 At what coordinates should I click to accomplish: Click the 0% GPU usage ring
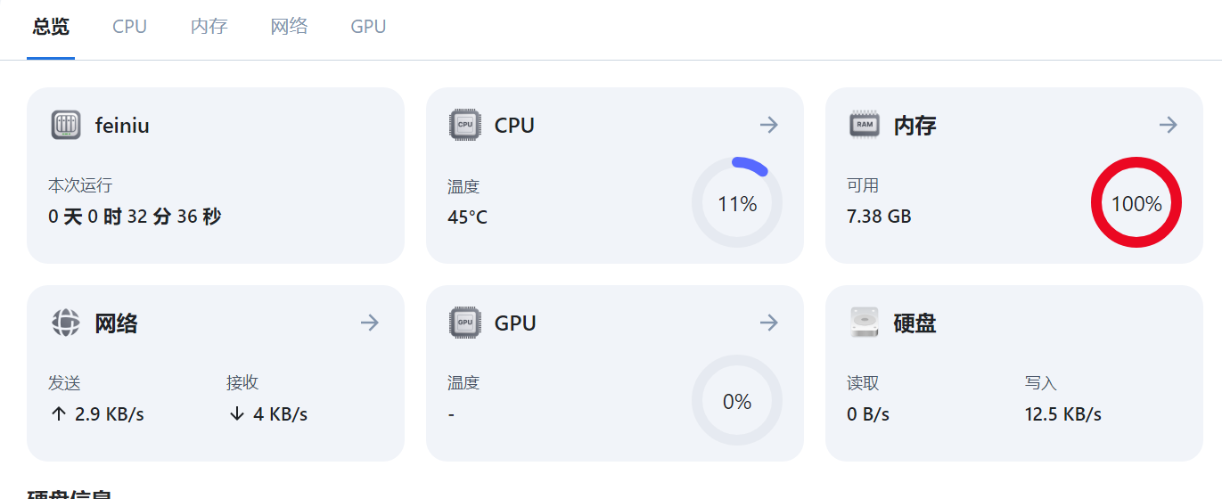click(x=737, y=401)
